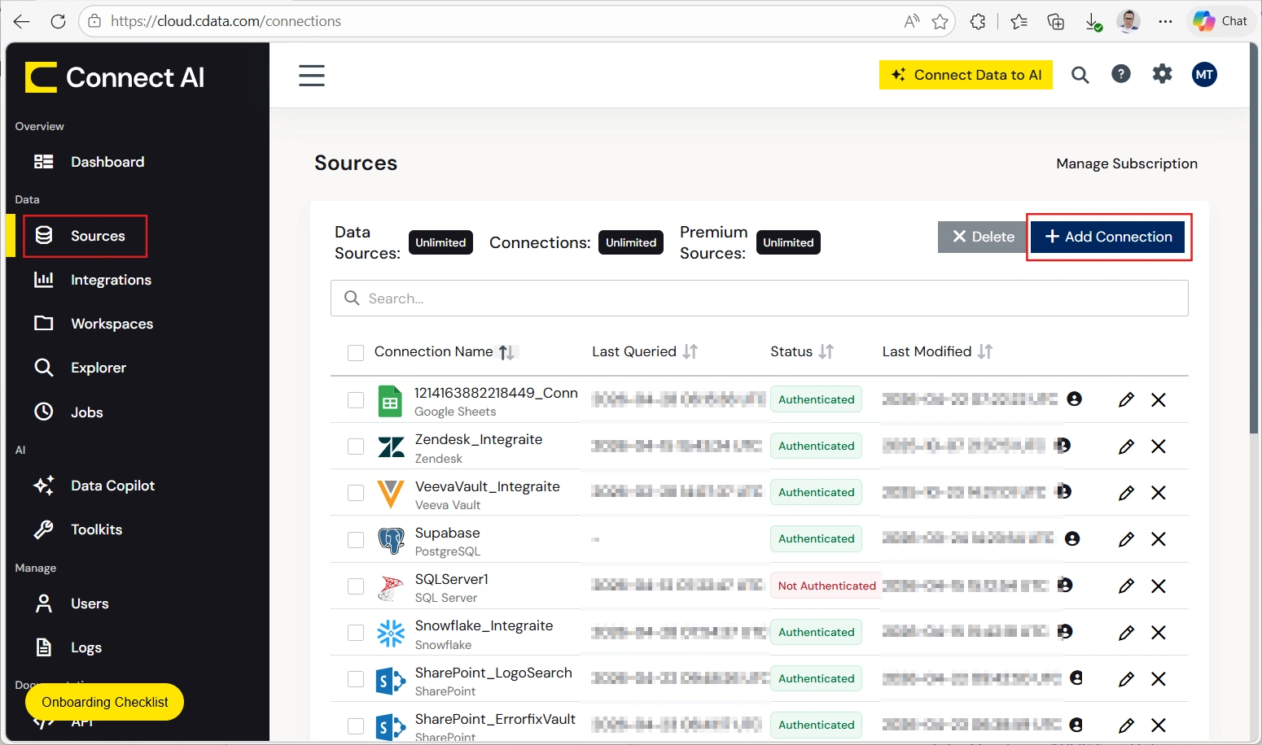1262x745 pixels.
Task: Open Jobs in the sidebar
Action: [68, 412]
